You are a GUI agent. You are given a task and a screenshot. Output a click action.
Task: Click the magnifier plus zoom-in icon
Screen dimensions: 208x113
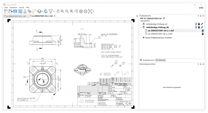[x=62, y=11]
